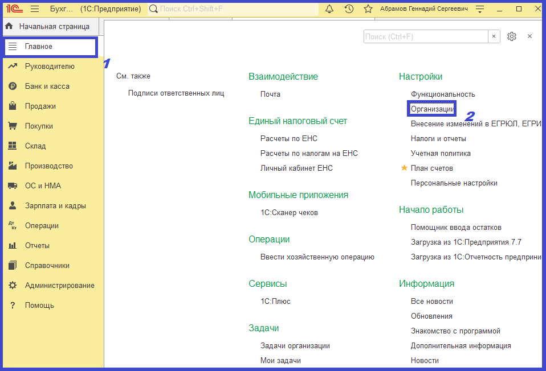Clear the menu search field

coord(494,36)
